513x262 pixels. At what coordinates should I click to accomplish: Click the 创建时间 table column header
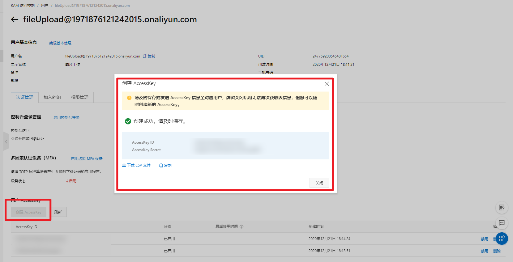click(316, 227)
